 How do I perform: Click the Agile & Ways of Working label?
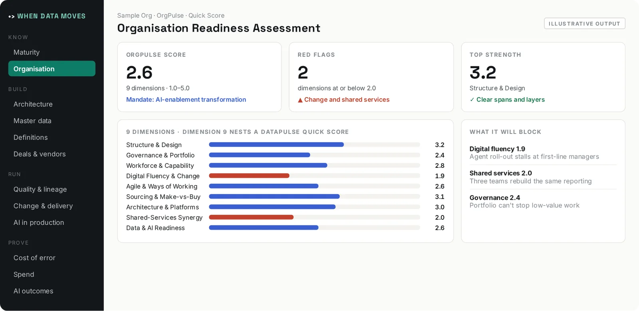[x=162, y=186]
